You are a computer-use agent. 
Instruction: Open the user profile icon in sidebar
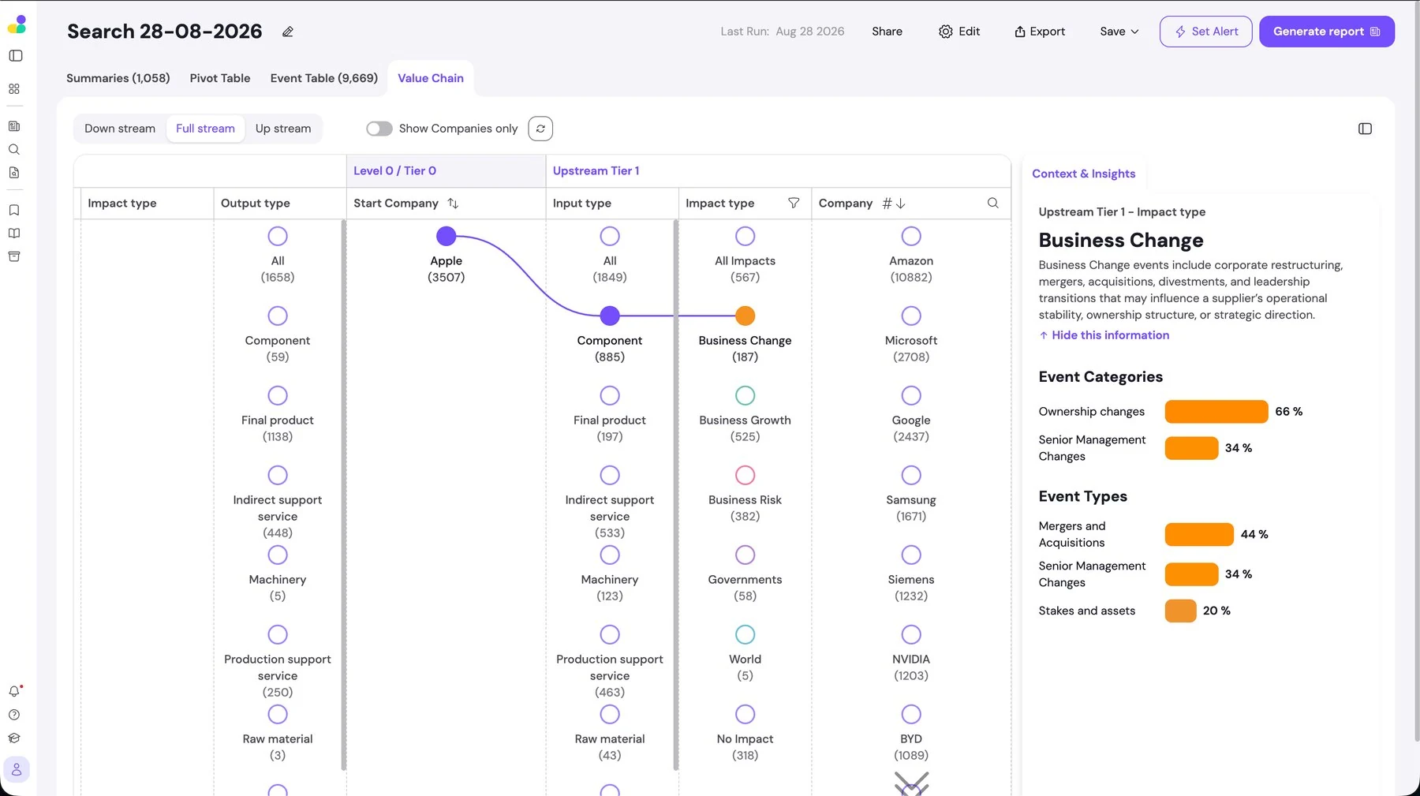pyautogui.click(x=17, y=769)
